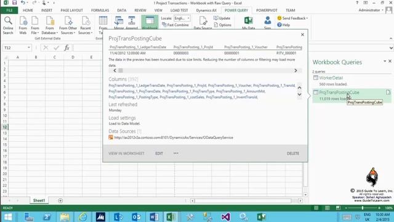This screenshot has height=222, width=394.
Task: Open the From Database dropdown
Action: point(49,25)
